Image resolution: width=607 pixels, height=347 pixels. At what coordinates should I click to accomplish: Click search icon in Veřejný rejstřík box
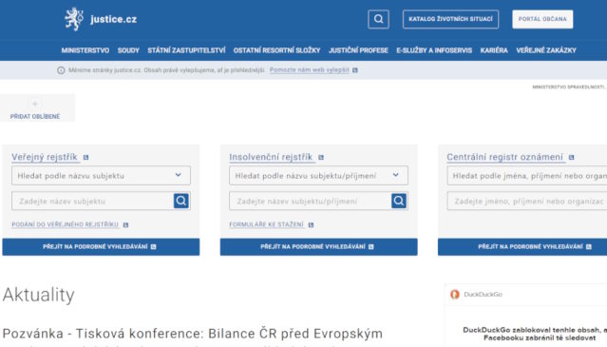tap(180, 201)
